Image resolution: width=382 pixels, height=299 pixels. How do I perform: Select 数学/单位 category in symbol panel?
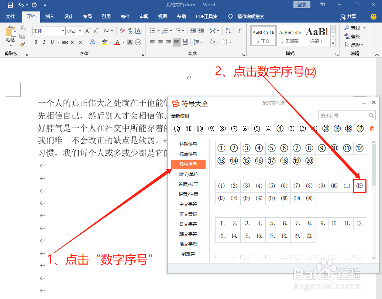(188, 174)
